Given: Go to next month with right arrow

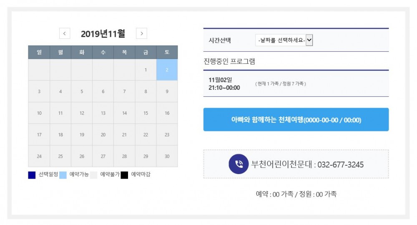Looking at the screenshot, I should pos(141,33).
